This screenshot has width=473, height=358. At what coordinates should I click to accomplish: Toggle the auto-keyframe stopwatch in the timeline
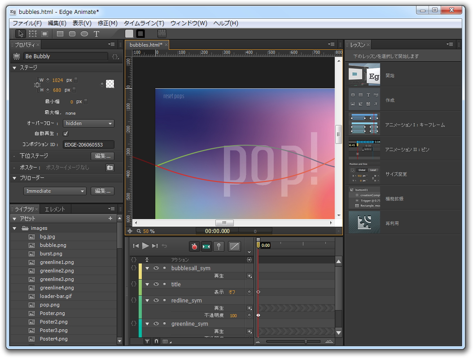[194, 246]
